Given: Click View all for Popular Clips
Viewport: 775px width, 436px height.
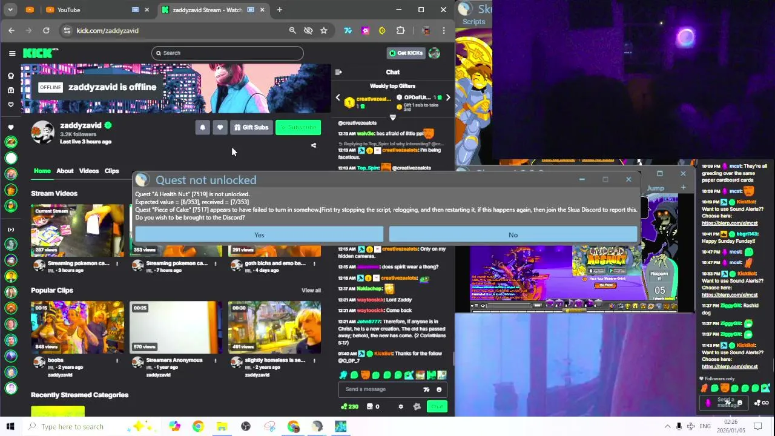Looking at the screenshot, I should pyautogui.click(x=311, y=291).
